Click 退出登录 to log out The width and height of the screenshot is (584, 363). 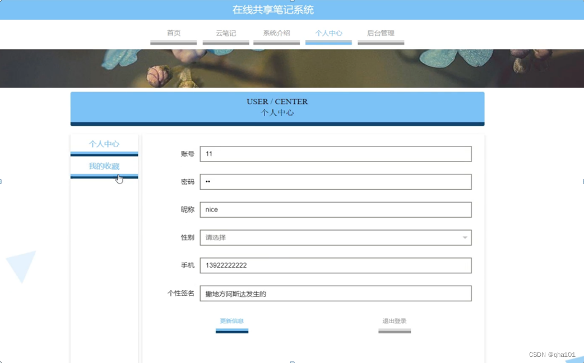tap(395, 320)
